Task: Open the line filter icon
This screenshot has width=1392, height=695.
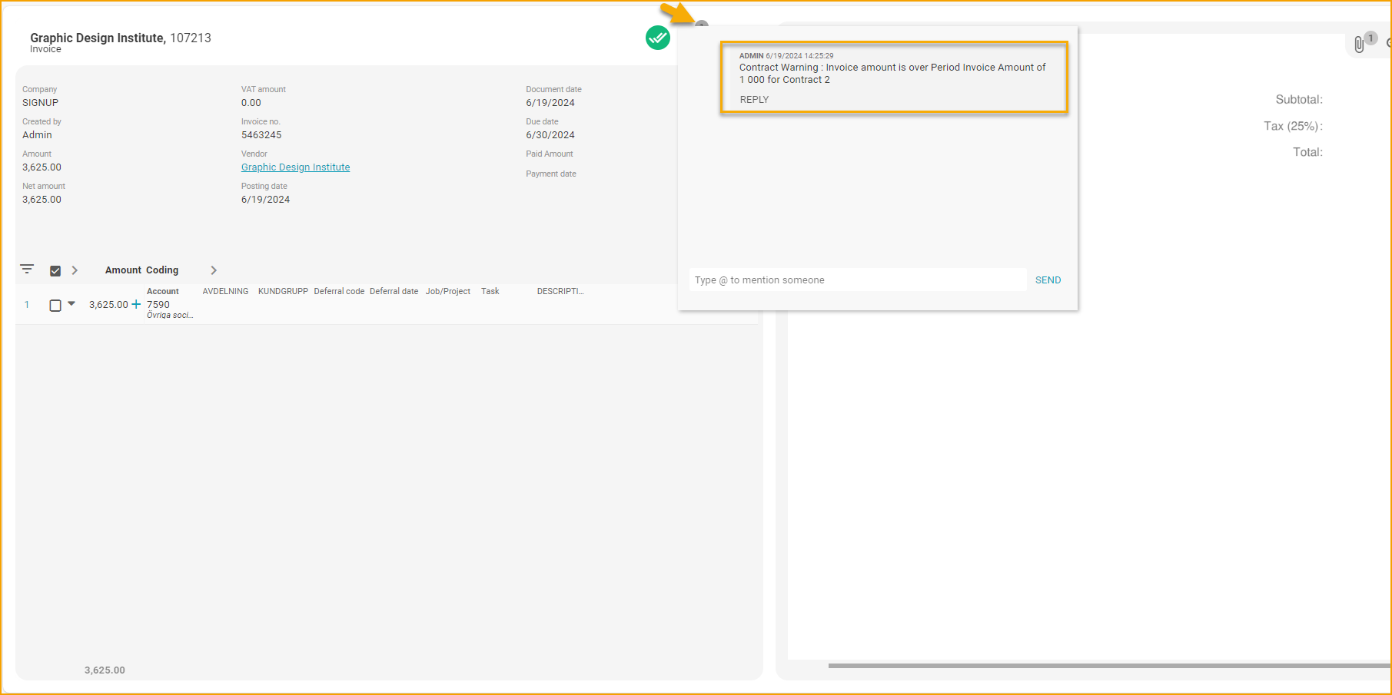Action: [x=27, y=270]
